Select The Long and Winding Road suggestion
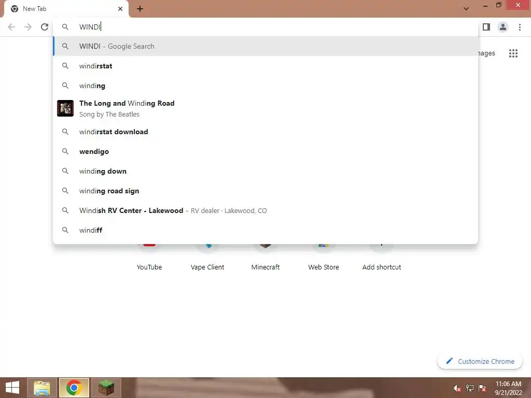 [265, 108]
